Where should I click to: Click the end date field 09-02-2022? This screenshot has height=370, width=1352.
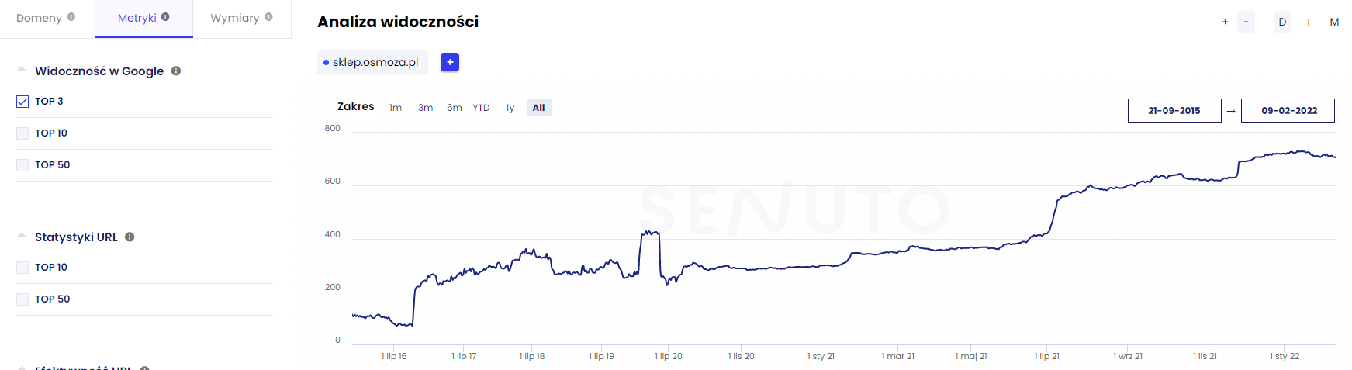pos(1288,111)
